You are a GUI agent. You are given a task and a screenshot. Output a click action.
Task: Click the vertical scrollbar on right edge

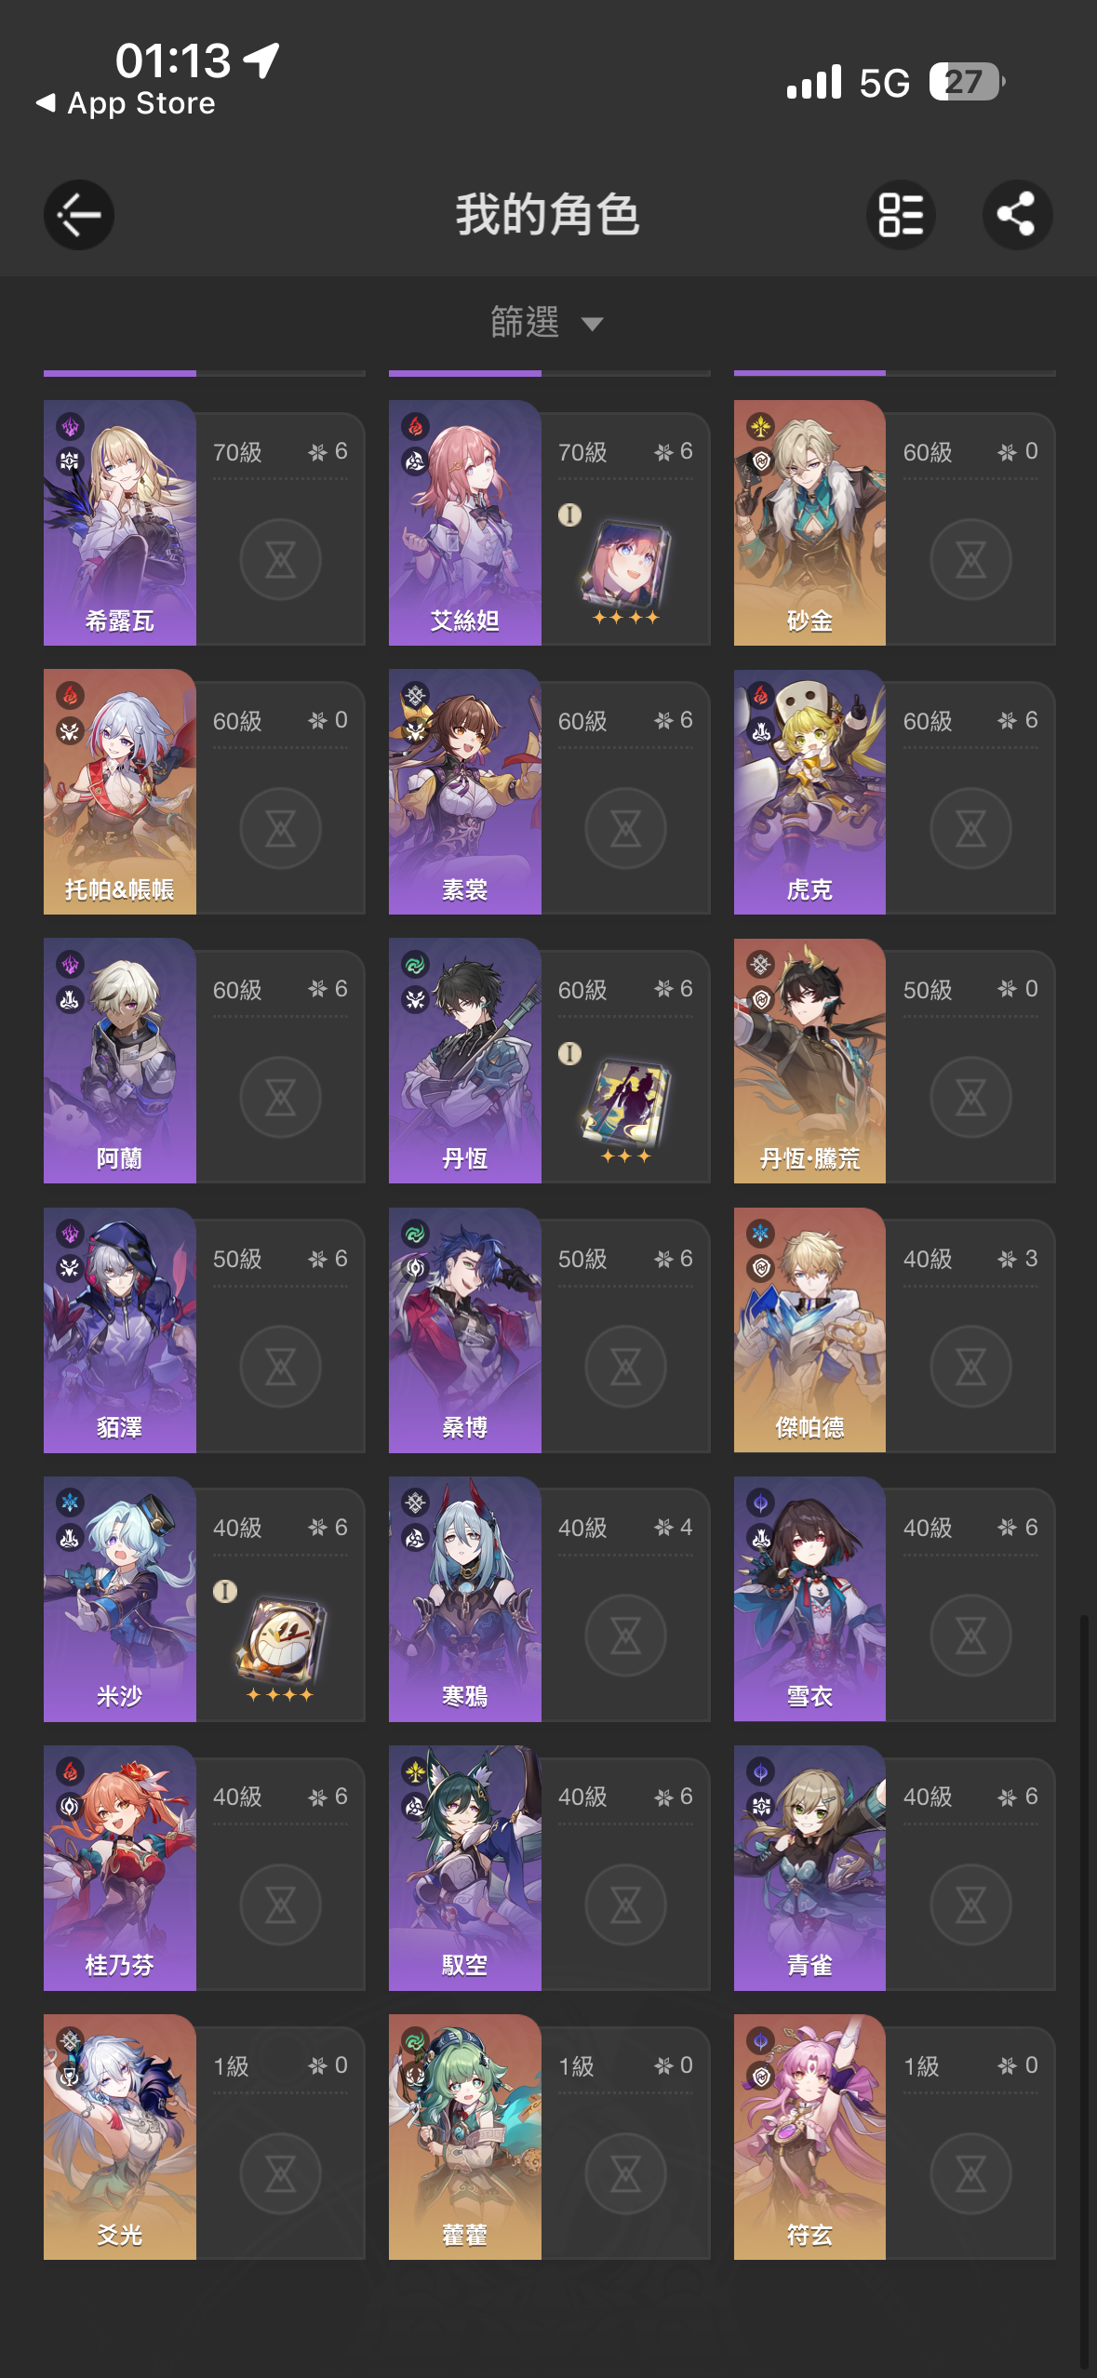tap(1084, 1991)
